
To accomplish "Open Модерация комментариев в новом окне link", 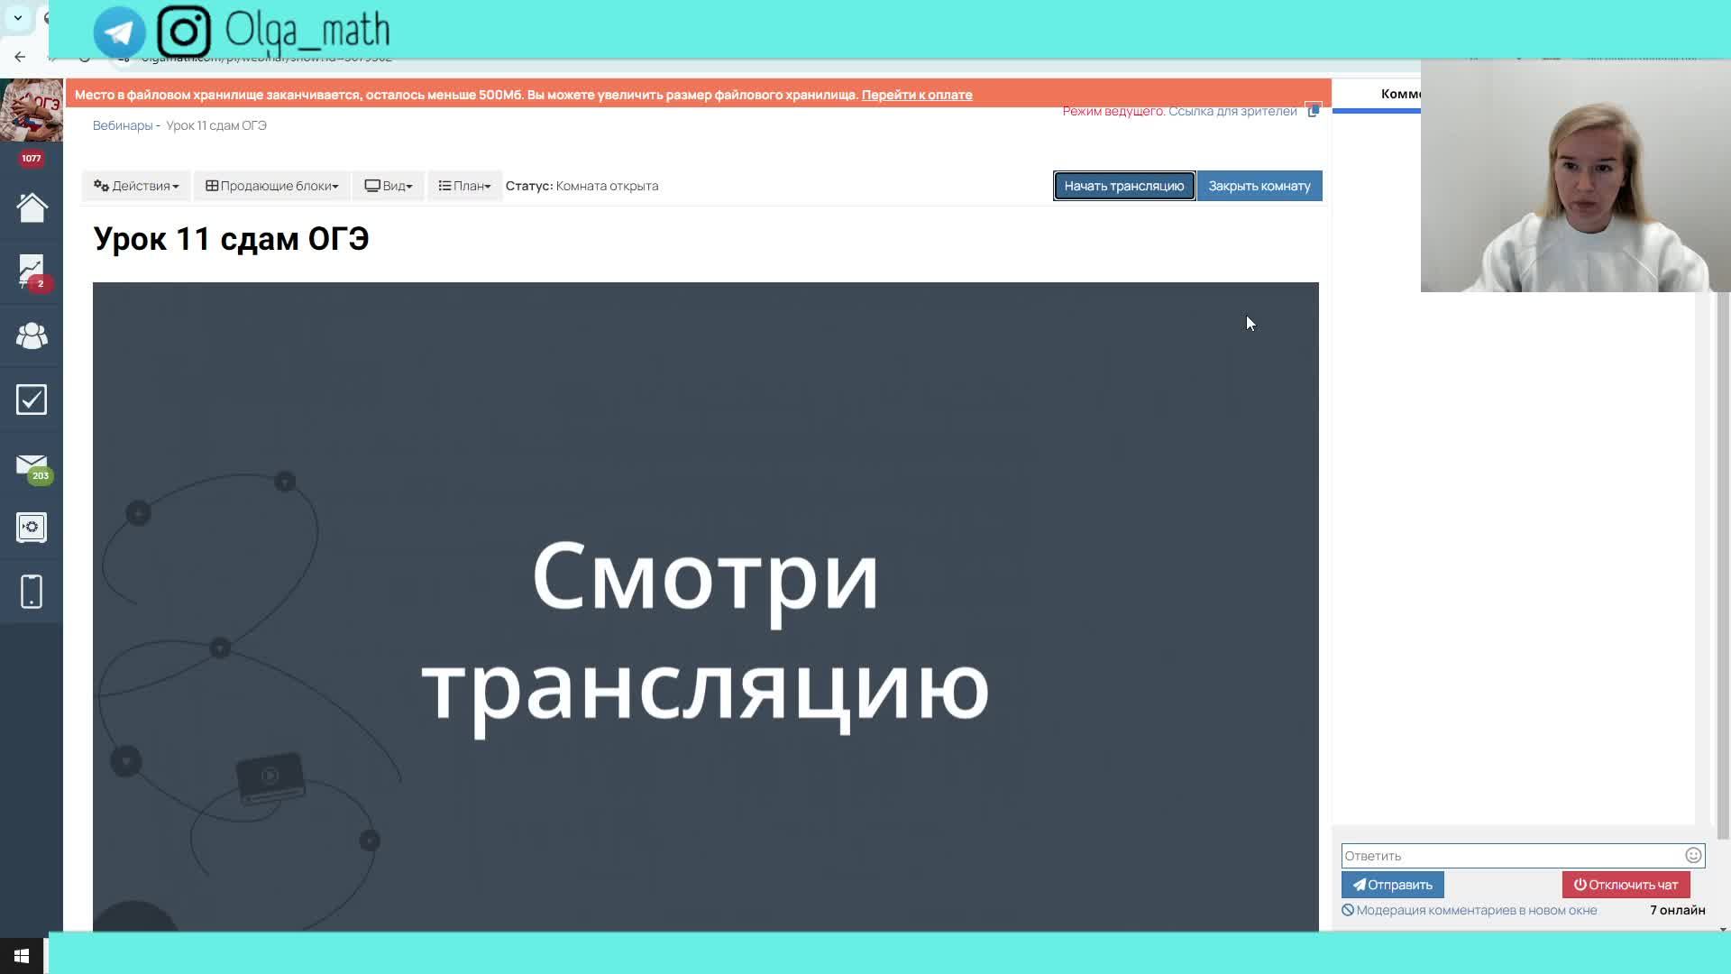I will pos(1470,910).
